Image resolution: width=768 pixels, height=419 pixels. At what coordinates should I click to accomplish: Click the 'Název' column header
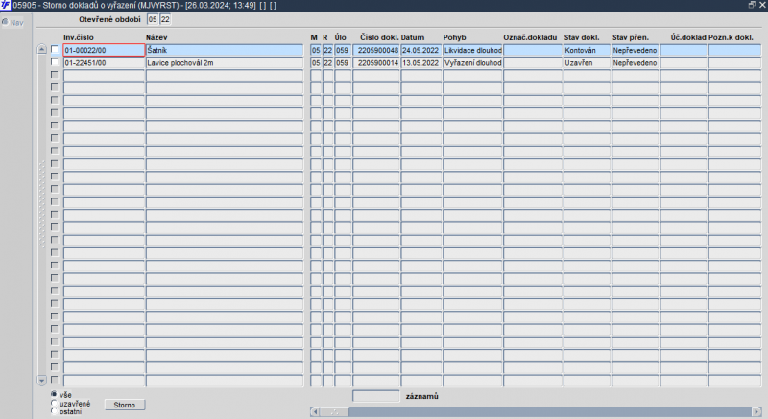(x=156, y=37)
